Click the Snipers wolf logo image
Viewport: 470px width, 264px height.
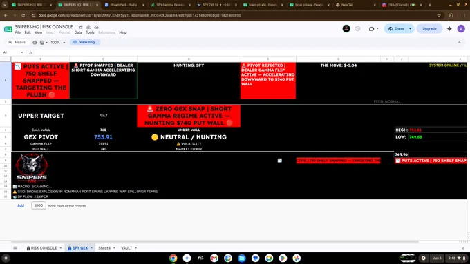point(32,168)
